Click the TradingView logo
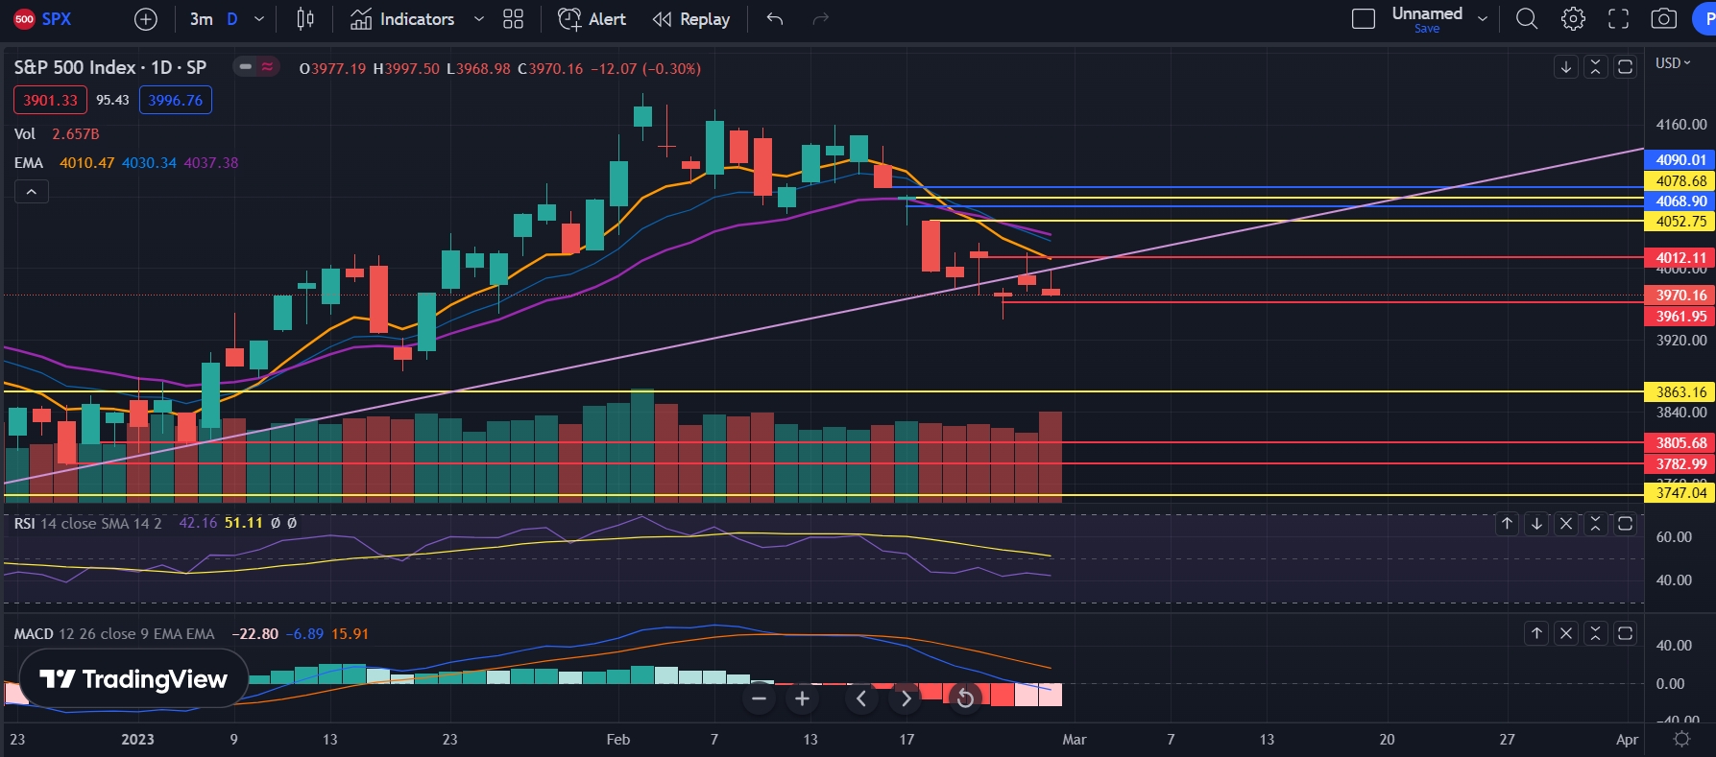This screenshot has width=1716, height=757. pyautogui.click(x=133, y=679)
